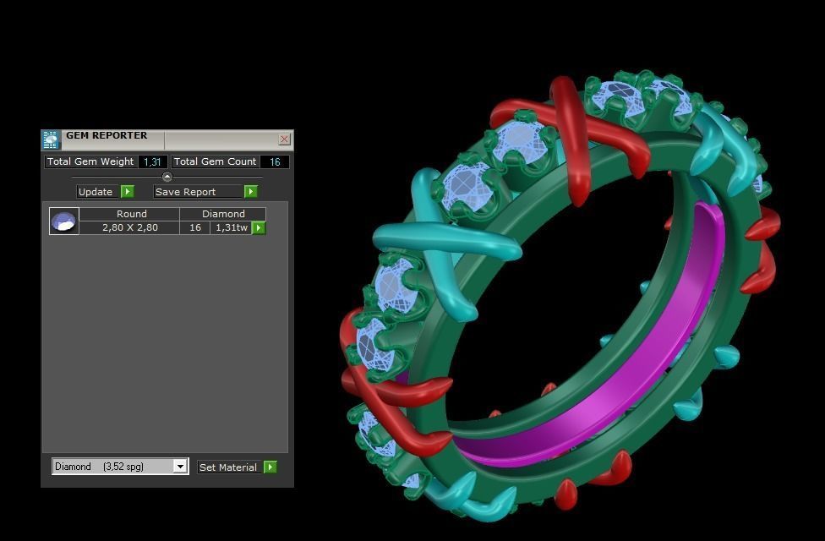Click the Gem Reporter panel icon
825x541 pixels.
pos(51,140)
